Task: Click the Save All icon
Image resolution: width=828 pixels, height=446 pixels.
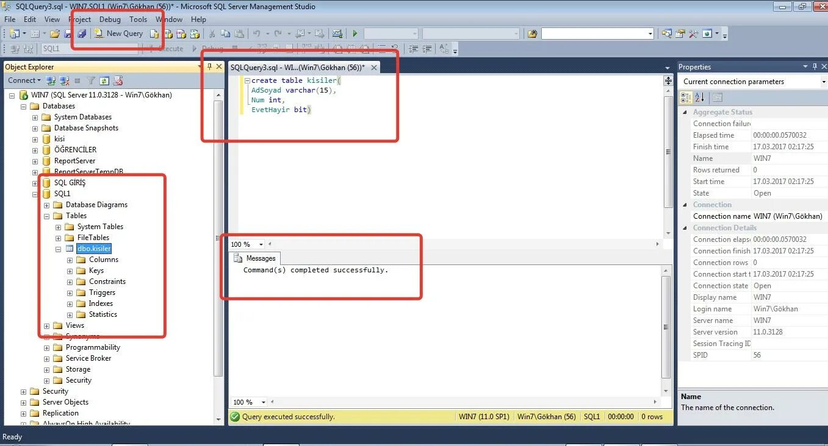Action: click(81, 34)
